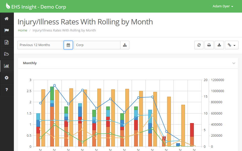242x151 pixels.
Task: Open the calendar date picker icon
Action: (x=68, y=45)
